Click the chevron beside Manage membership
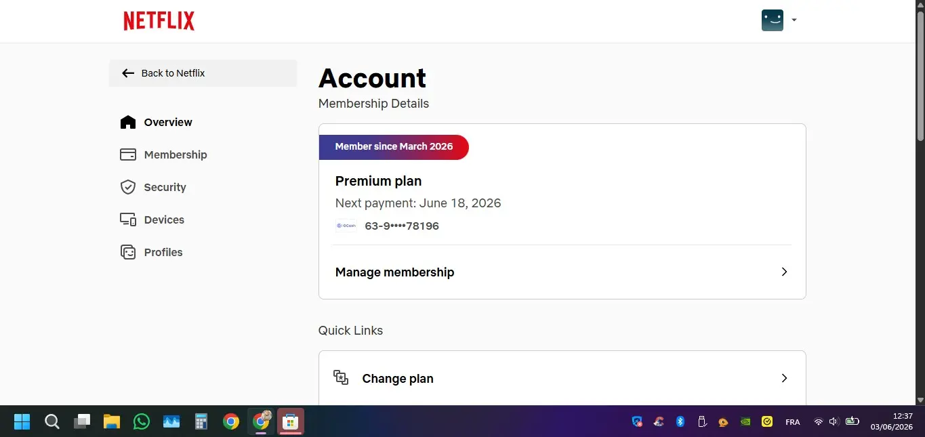 (x=784, y=272)
